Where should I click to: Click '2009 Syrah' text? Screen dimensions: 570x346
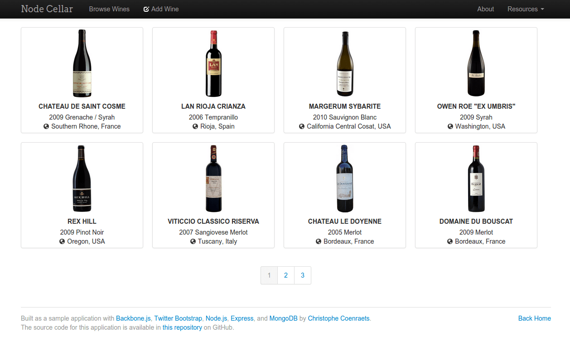[x=476, y=117]
